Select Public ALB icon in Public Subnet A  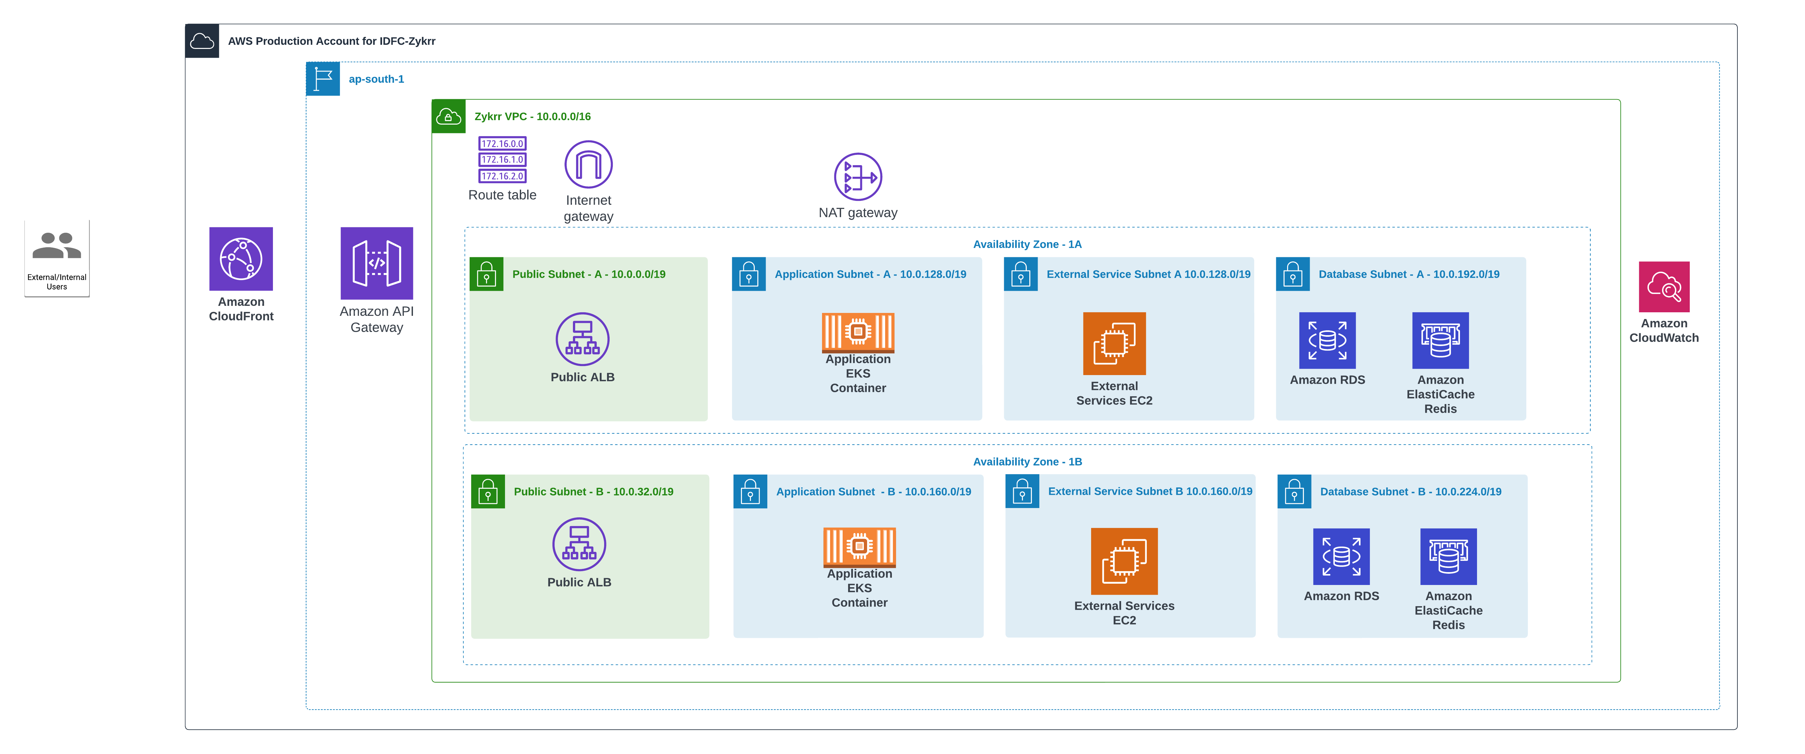[x=582, y=339]
